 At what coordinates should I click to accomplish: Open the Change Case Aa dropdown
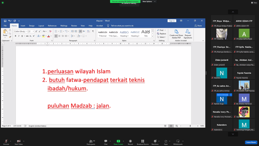[45, 31]
